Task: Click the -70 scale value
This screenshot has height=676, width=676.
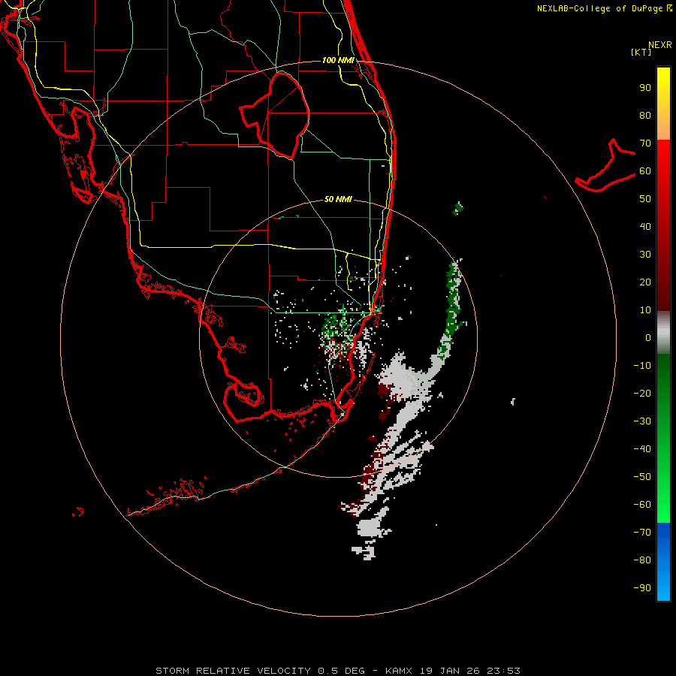Action: click(642, 533)
